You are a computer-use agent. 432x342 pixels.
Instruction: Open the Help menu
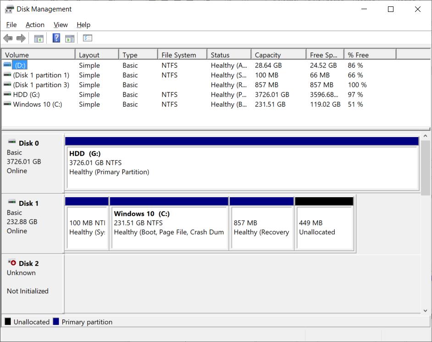[x=83, y=25]
